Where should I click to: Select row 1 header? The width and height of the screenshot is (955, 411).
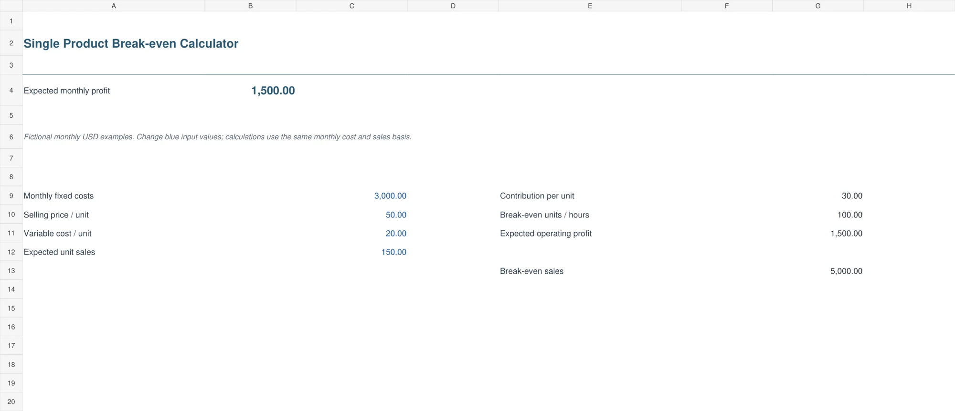tap(11, 21)
